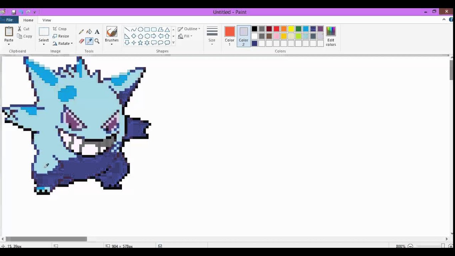The image size is (455, 256).
Task: Select the Fill with color bucket tool
Action: click(89, 32)
